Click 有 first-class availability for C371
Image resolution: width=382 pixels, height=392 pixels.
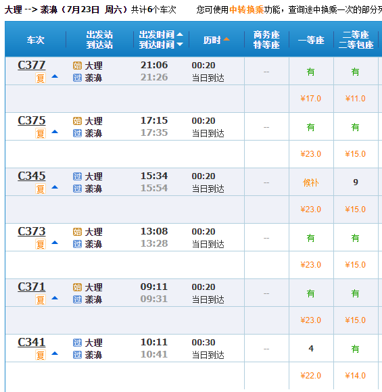pyautogui.click(x=311, y=293)
